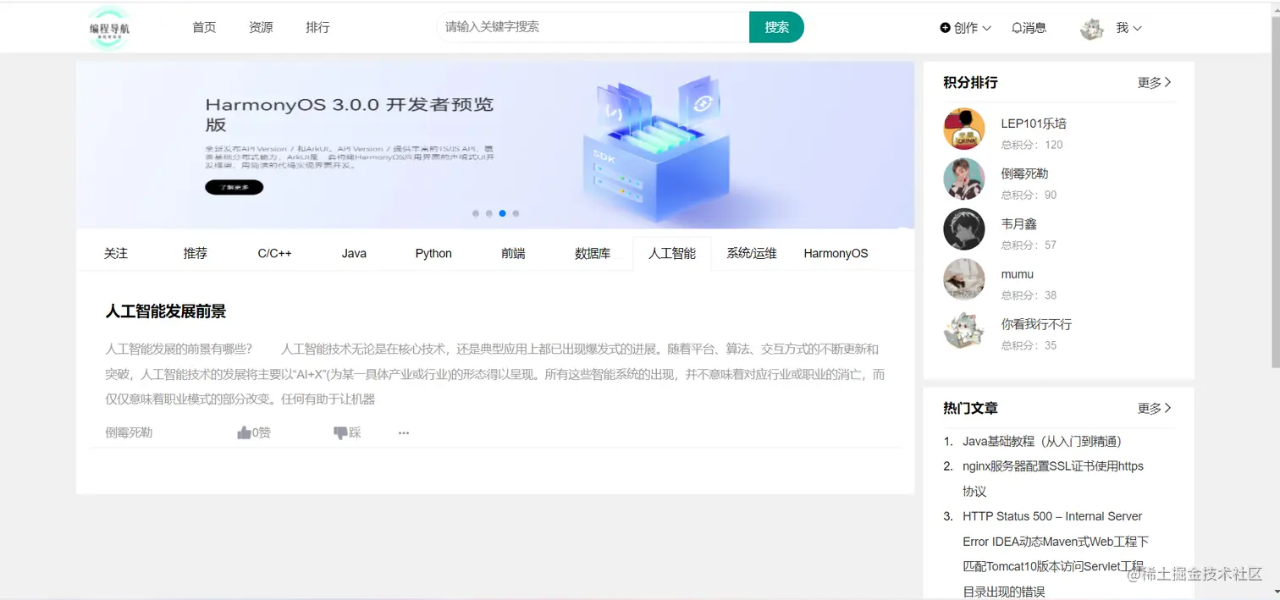Screen dimensions: 1280x600
Task: Click the username 你看我行不行 in the ranking
Action: pyautogui.click(x=1037, y=324)
